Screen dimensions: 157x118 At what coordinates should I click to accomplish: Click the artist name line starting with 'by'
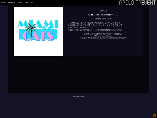coord(103,15)
